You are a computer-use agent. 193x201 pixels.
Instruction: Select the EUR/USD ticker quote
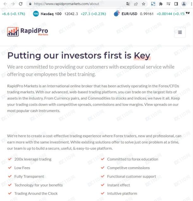coord(150,14)
